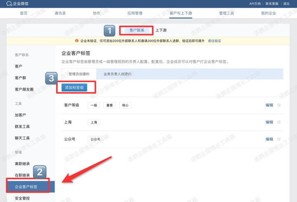
Task: Open 管理工具 in top navigation
Action: tap(226, 13)
